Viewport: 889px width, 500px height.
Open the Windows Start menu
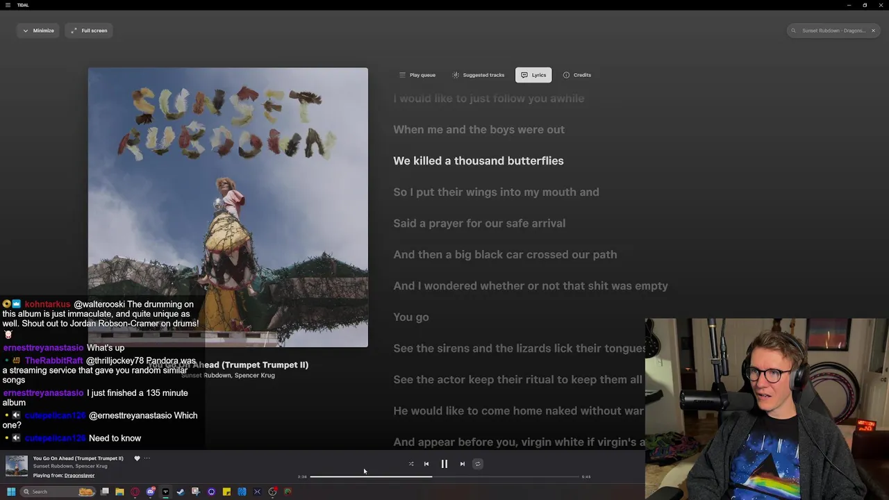11,492
